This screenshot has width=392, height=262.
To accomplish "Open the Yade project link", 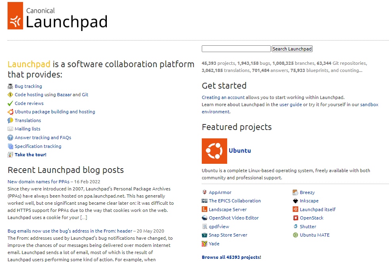I will coord(214,244).
